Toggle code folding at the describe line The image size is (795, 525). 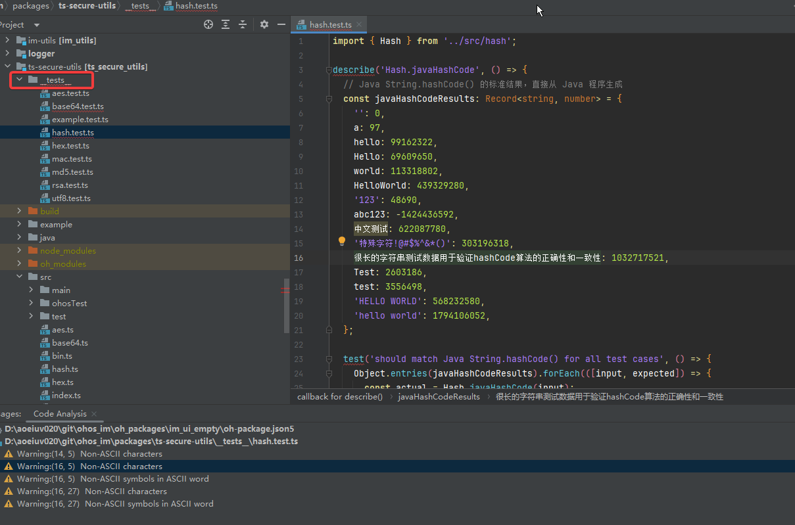click(327, 70)
